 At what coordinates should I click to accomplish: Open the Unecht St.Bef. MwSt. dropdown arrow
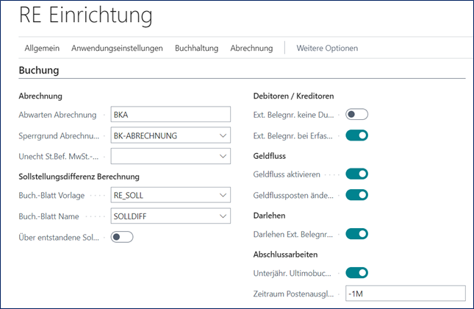pos(223,156)
